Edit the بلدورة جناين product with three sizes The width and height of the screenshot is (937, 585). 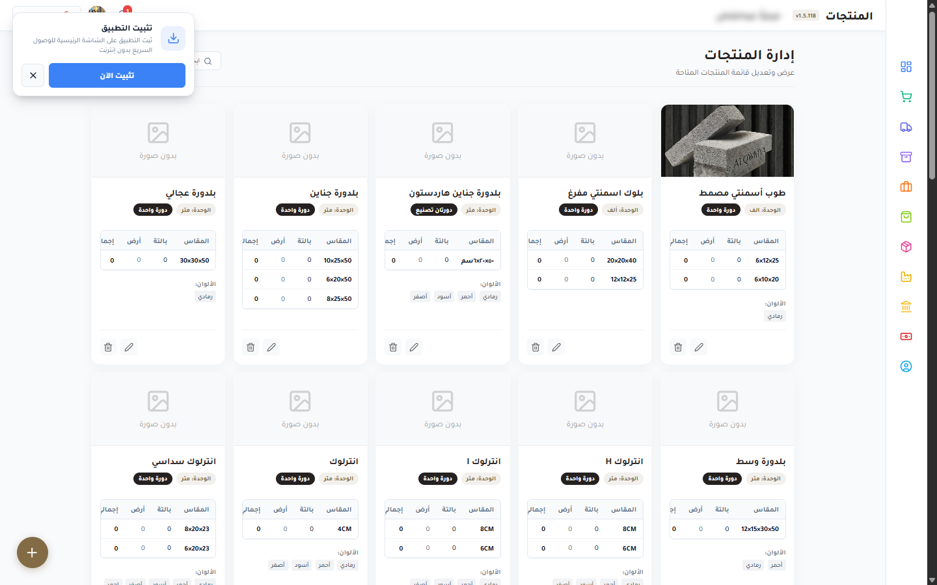tap(271, 347)
